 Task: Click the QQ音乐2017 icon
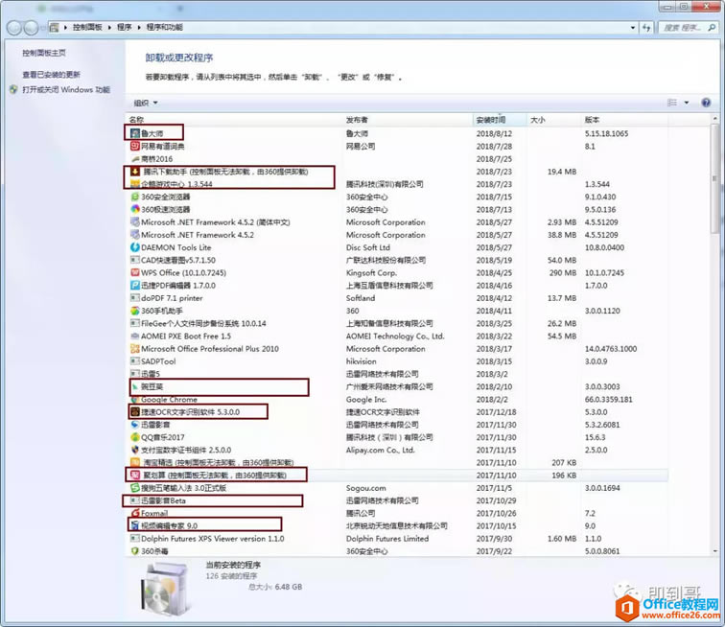pyautogui.click(x=134, y=437)
